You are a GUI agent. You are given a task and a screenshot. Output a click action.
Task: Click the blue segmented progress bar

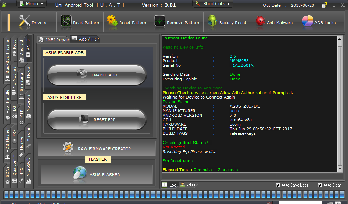174,195
